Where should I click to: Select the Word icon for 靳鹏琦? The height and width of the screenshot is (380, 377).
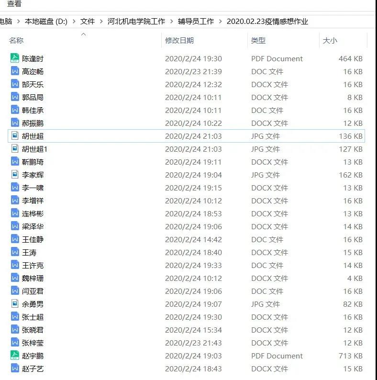pyautogui.click(x=15, y=161)
